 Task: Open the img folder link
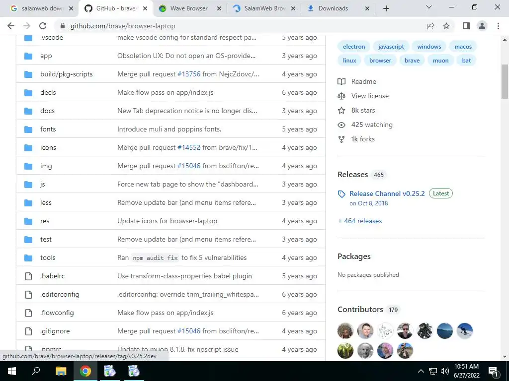pos(46,166)
